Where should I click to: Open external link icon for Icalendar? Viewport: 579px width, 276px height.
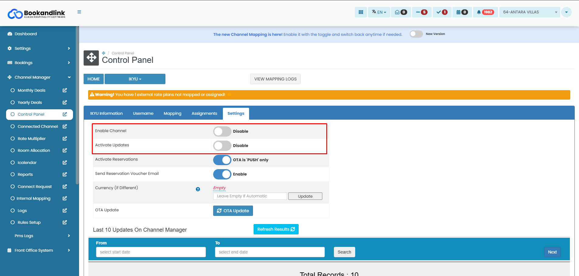(x=65, y=162)
